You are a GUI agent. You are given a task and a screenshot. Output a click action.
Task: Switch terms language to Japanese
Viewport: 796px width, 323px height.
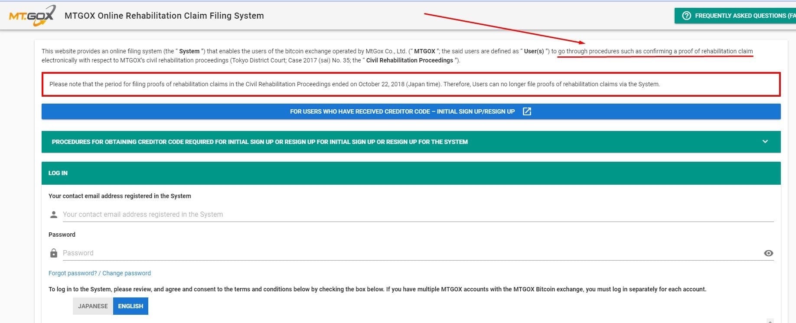93,306
